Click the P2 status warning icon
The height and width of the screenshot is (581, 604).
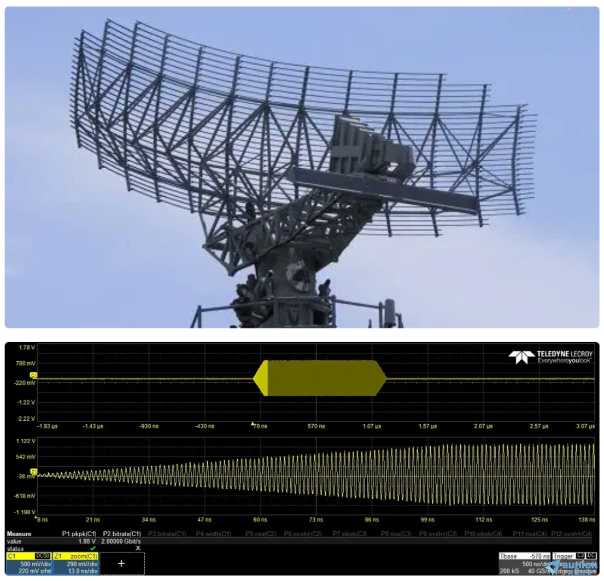[138, 548]
